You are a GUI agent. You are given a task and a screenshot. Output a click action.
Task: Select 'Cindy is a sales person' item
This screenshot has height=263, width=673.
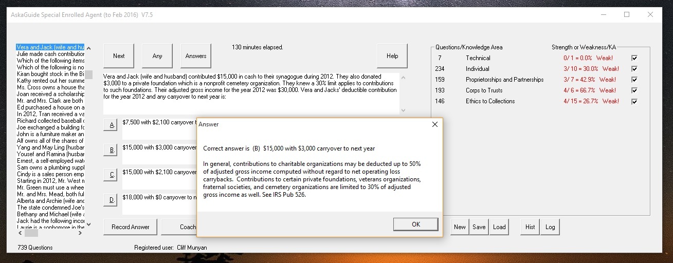coord(50,174)
